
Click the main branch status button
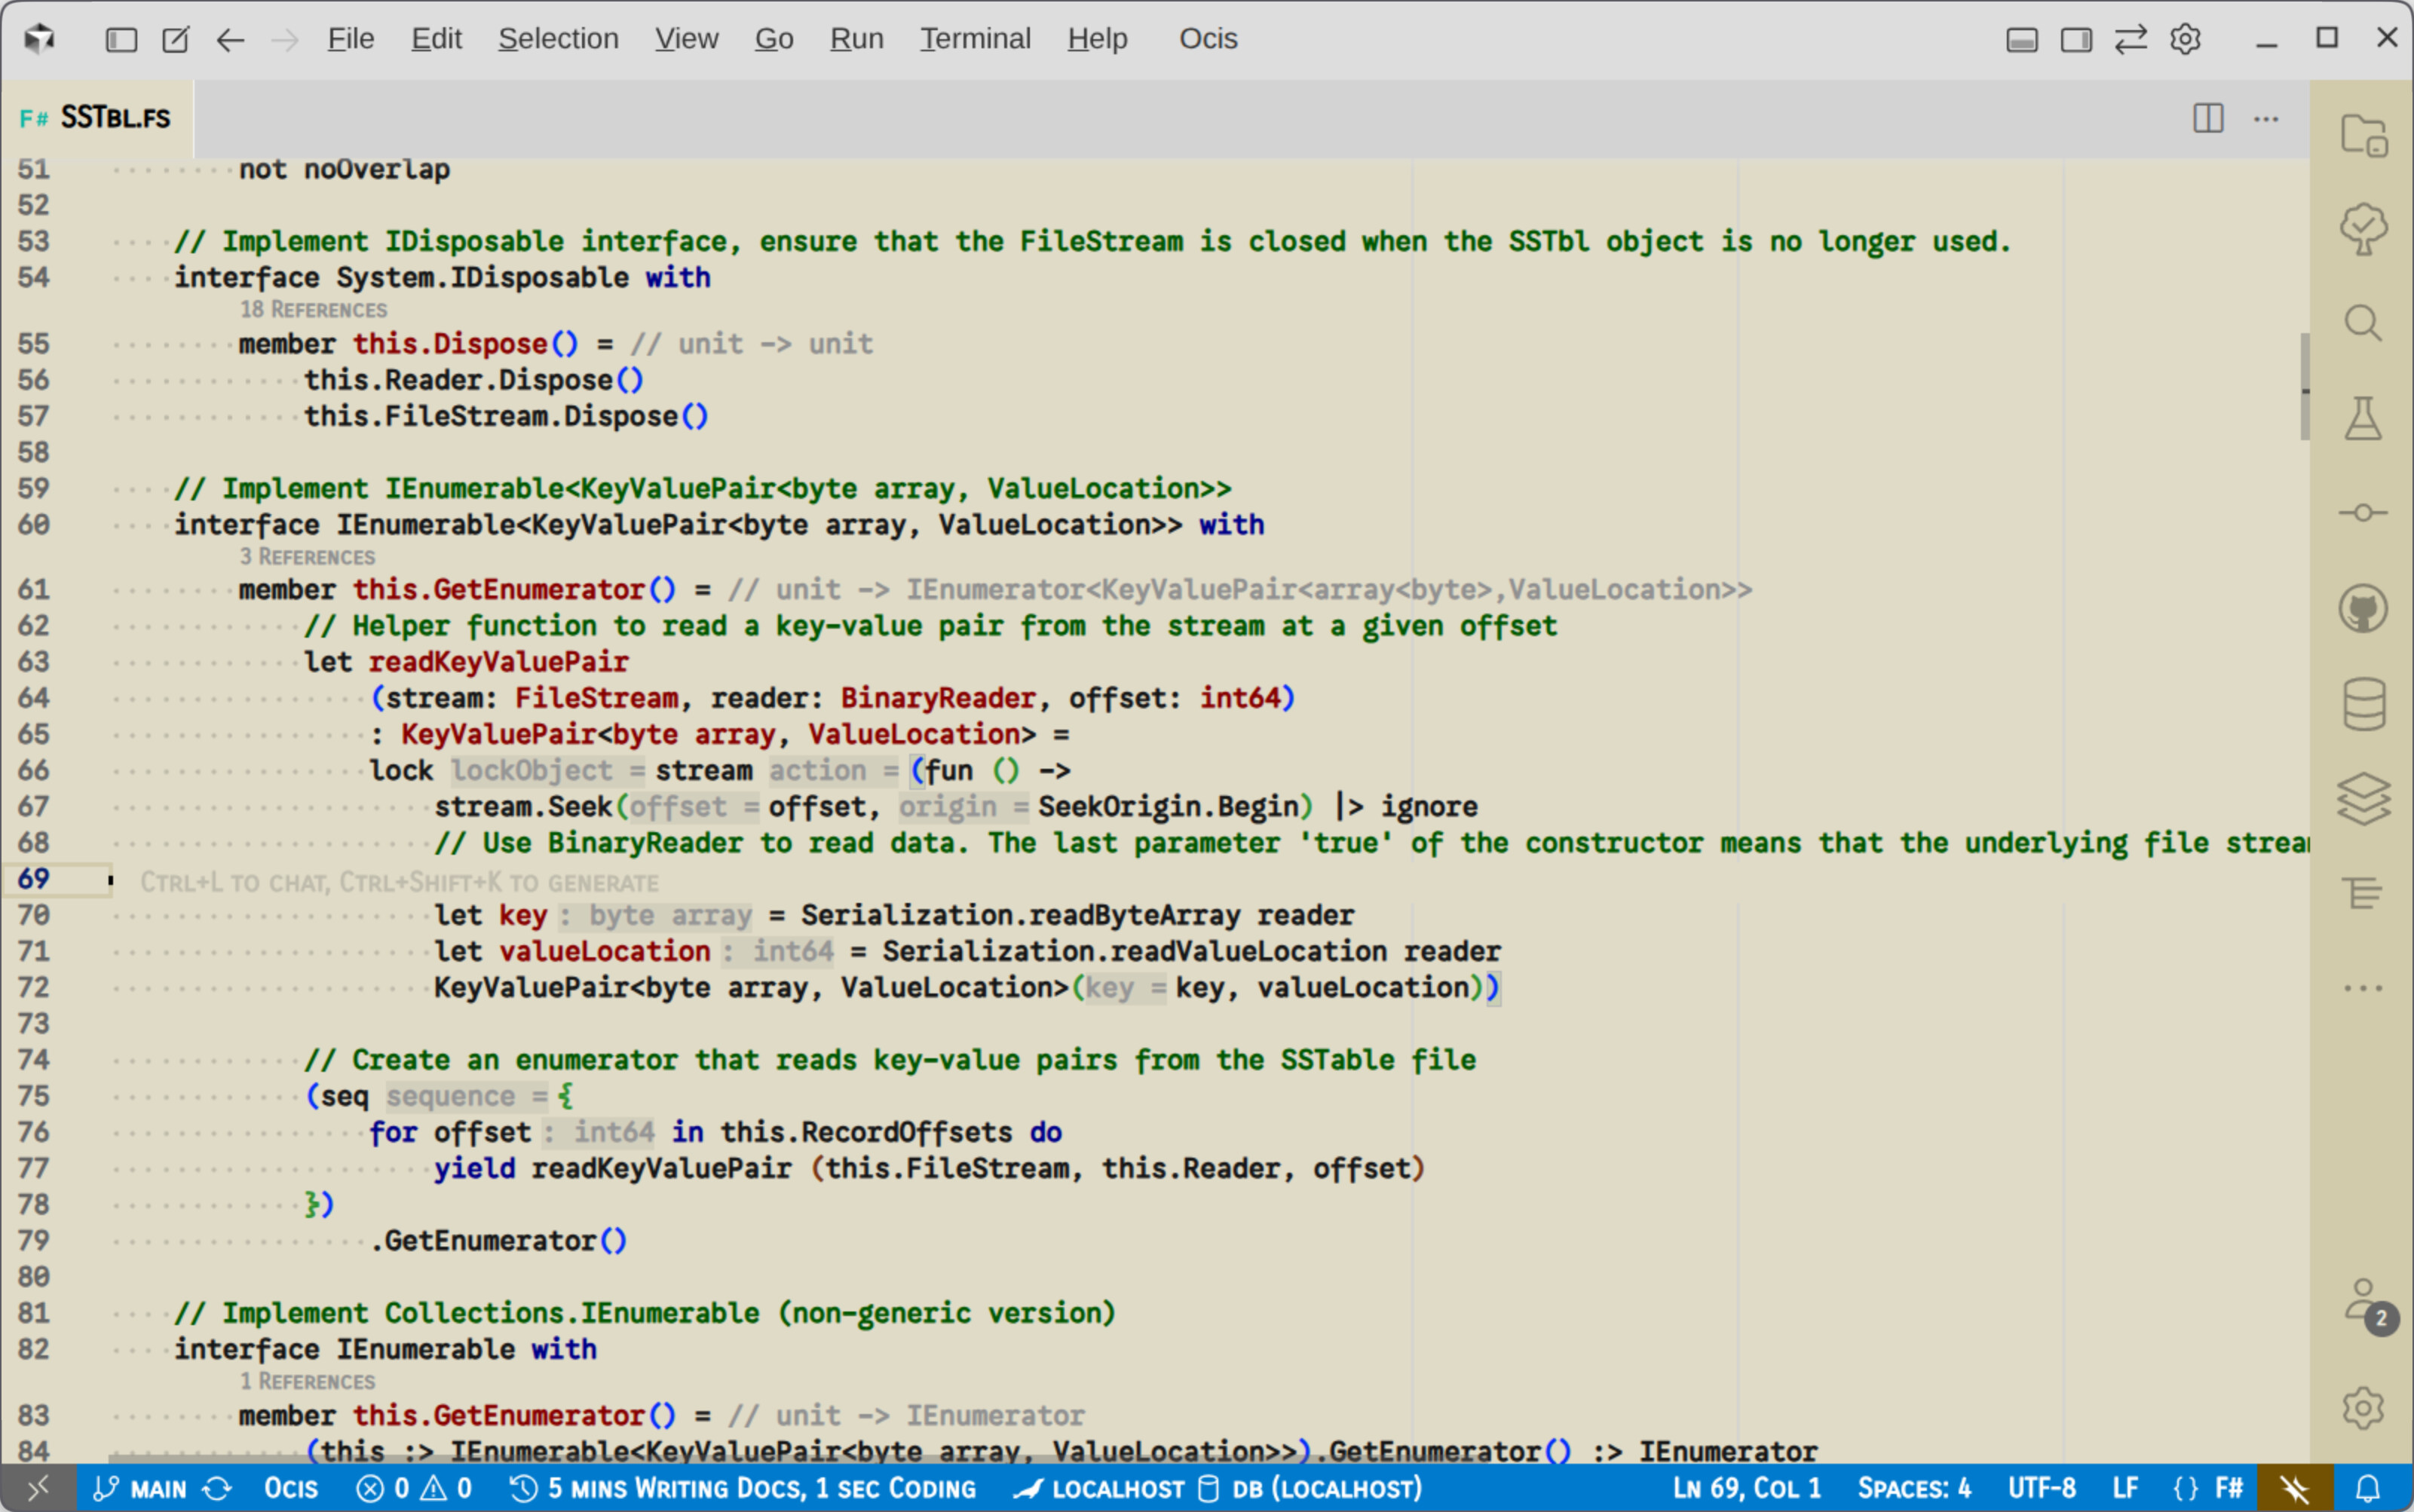coord(140,1489)
